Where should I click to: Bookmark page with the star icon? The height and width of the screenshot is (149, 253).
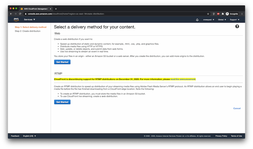coord(208,14)
